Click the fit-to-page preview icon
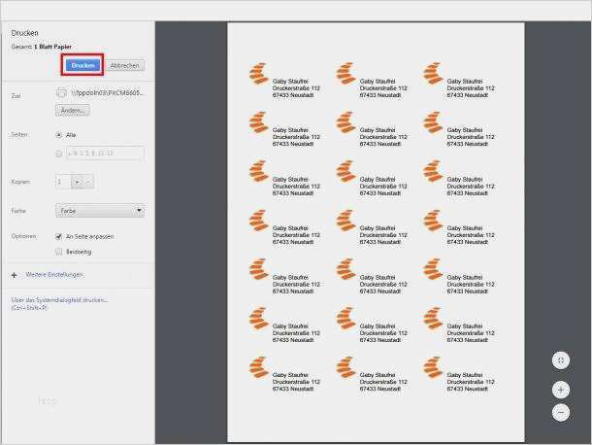 click(x=560, y=360)
